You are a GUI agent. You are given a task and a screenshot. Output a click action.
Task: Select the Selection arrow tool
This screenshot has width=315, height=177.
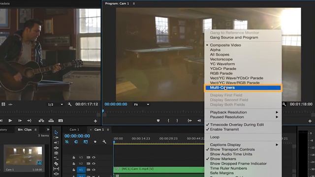tap(56, 132)
